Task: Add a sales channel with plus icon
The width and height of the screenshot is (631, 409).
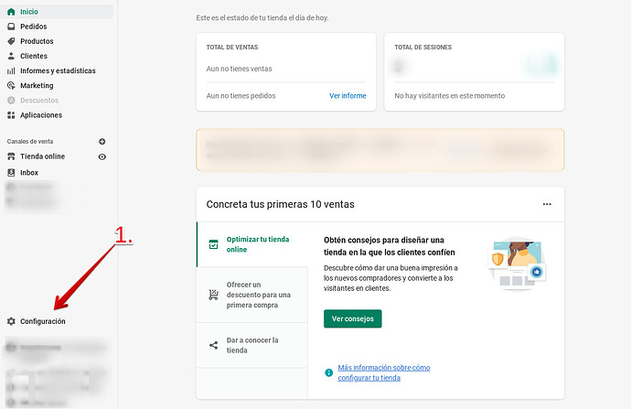Action: pyautogui.click(x=102, y=141)
